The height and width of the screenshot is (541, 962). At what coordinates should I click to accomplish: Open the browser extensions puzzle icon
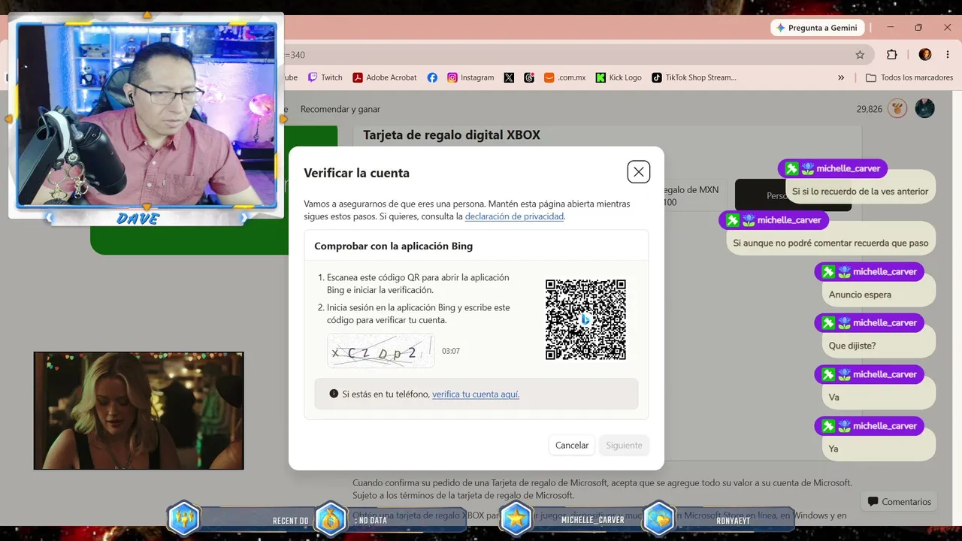pos(892,55)
